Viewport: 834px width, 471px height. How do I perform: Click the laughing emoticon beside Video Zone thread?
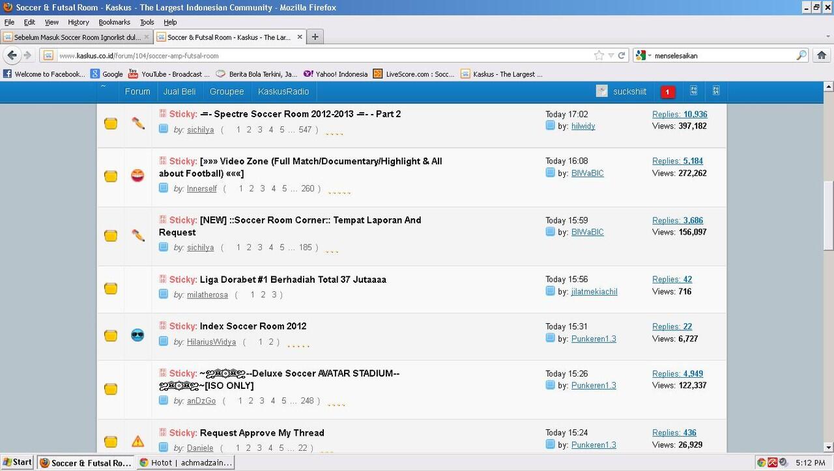pos(137,175)
